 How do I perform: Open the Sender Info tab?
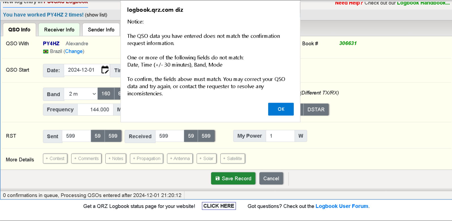click(101, 30)
